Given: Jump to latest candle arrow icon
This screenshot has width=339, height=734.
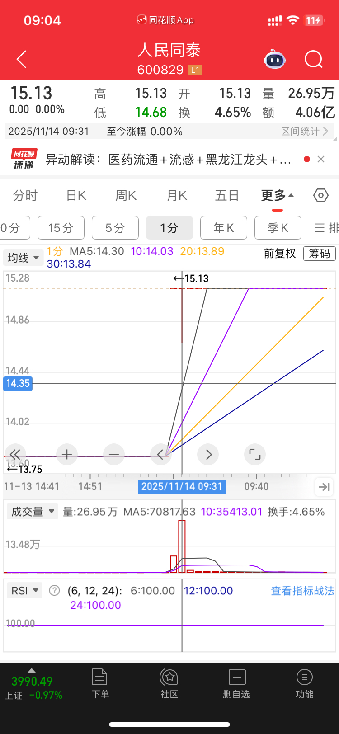Looking at the screenshot, I should [324, 487].
